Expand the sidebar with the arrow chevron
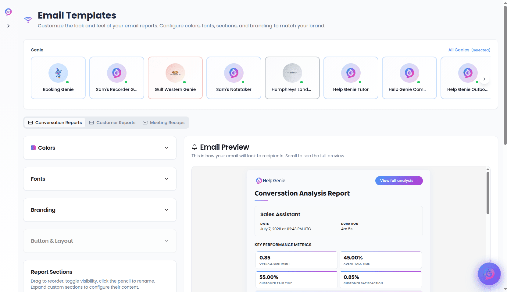This screenshot has width=507, height=292. coord(9,26)
